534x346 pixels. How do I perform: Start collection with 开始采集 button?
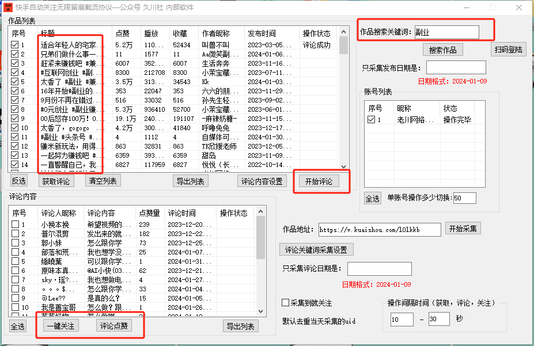tap(463, 229)
